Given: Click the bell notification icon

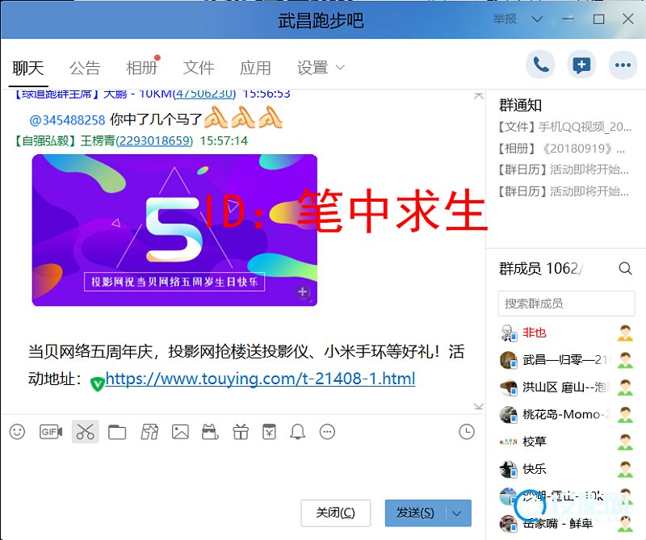Looking at the screenshot, I should pyautogui.click(x=297, y=432).
